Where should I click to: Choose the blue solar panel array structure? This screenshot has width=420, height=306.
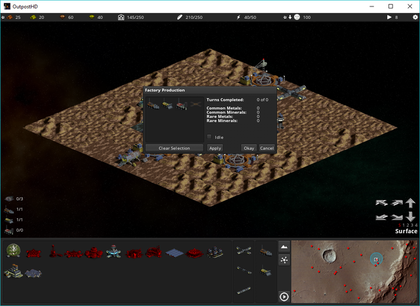(175, 253)
